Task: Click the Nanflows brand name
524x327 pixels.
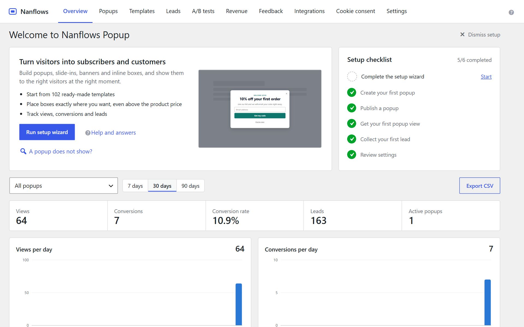Action: 34,11
